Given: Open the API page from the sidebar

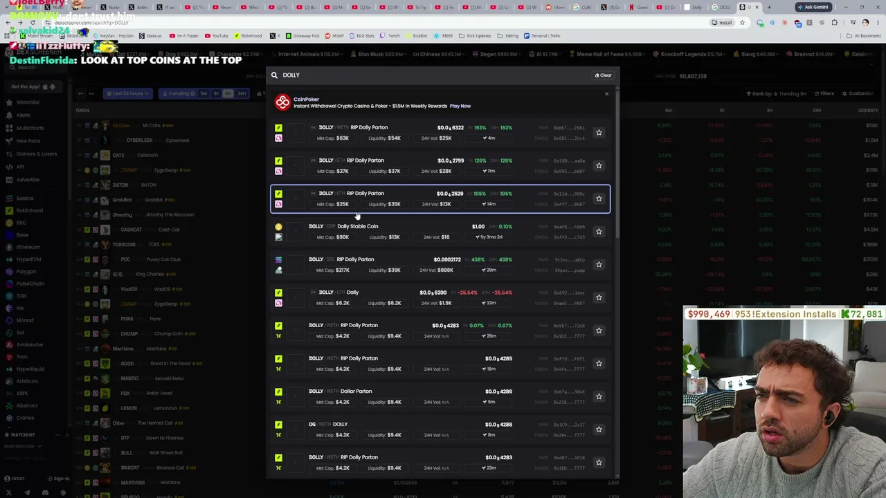Looking at the screenshot, I should click(20, 167).
